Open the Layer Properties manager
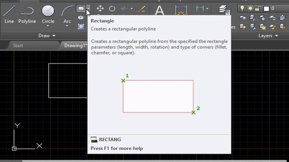 click(224, 9)
